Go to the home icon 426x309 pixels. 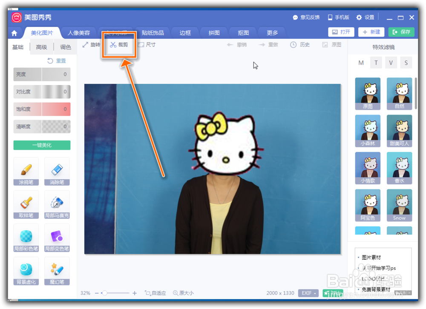click(x=14, y=33)
